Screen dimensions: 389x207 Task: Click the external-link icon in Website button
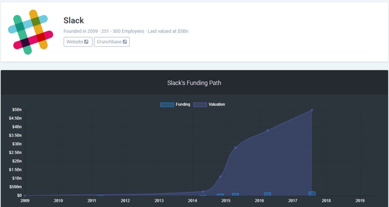pos(86,42)
